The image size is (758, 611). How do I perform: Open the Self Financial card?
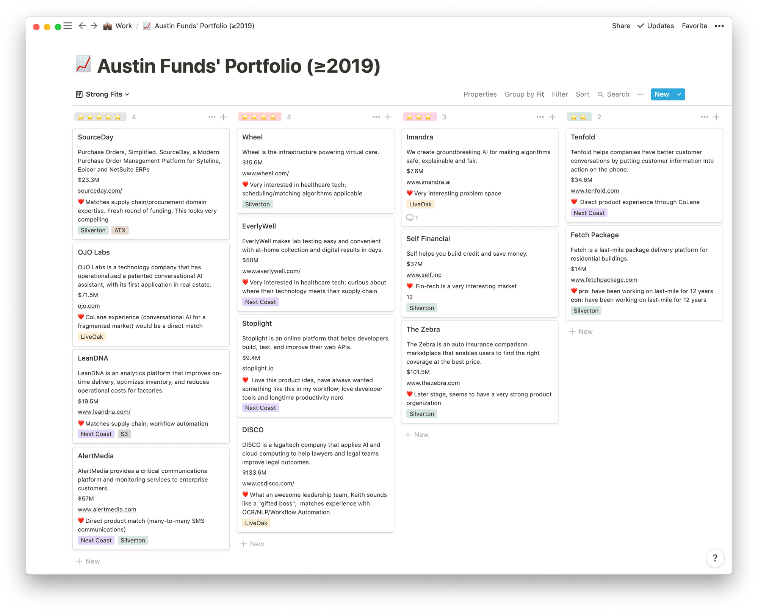point(479,274)
